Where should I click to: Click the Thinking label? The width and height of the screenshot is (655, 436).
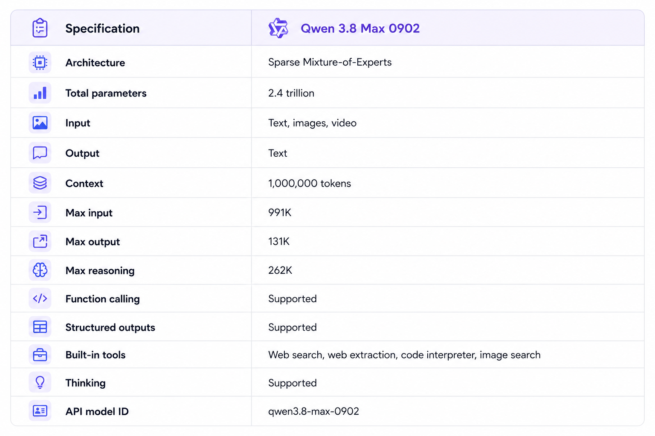pyautogui.click(x=85, y=383)
